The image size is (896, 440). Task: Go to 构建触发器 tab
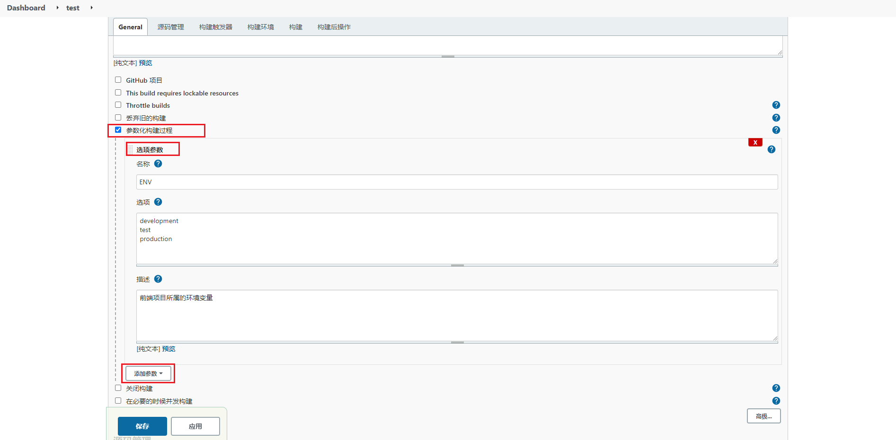(216, 27)
